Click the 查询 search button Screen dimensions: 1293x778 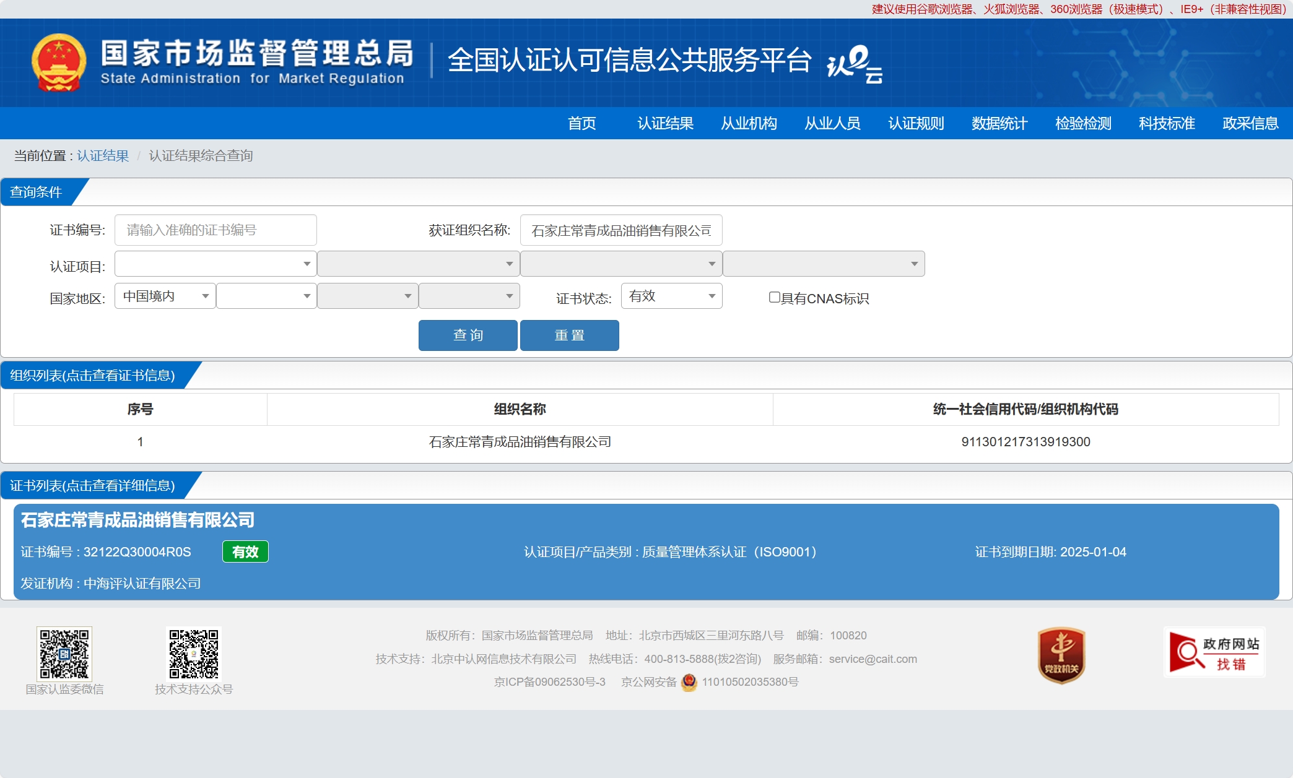[x=468, y=335]
